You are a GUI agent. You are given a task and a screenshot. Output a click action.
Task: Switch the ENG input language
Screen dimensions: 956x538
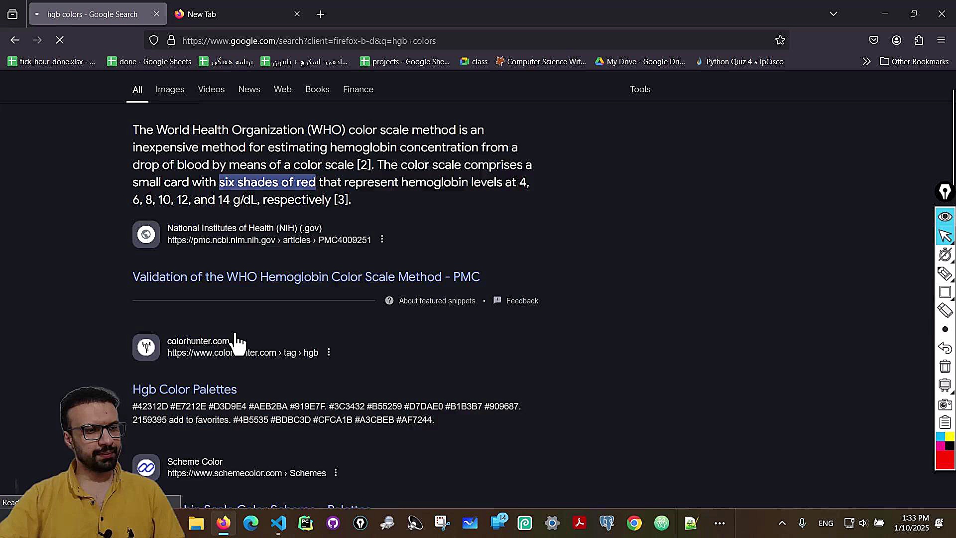826,523
